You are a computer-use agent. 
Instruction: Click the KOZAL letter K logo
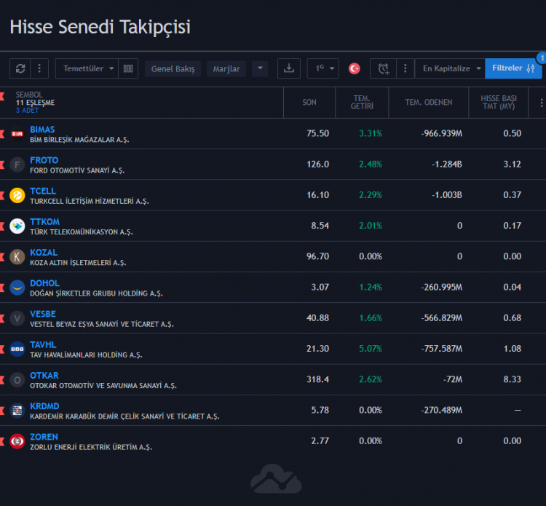pyautogui.click(x=17, y=257)
